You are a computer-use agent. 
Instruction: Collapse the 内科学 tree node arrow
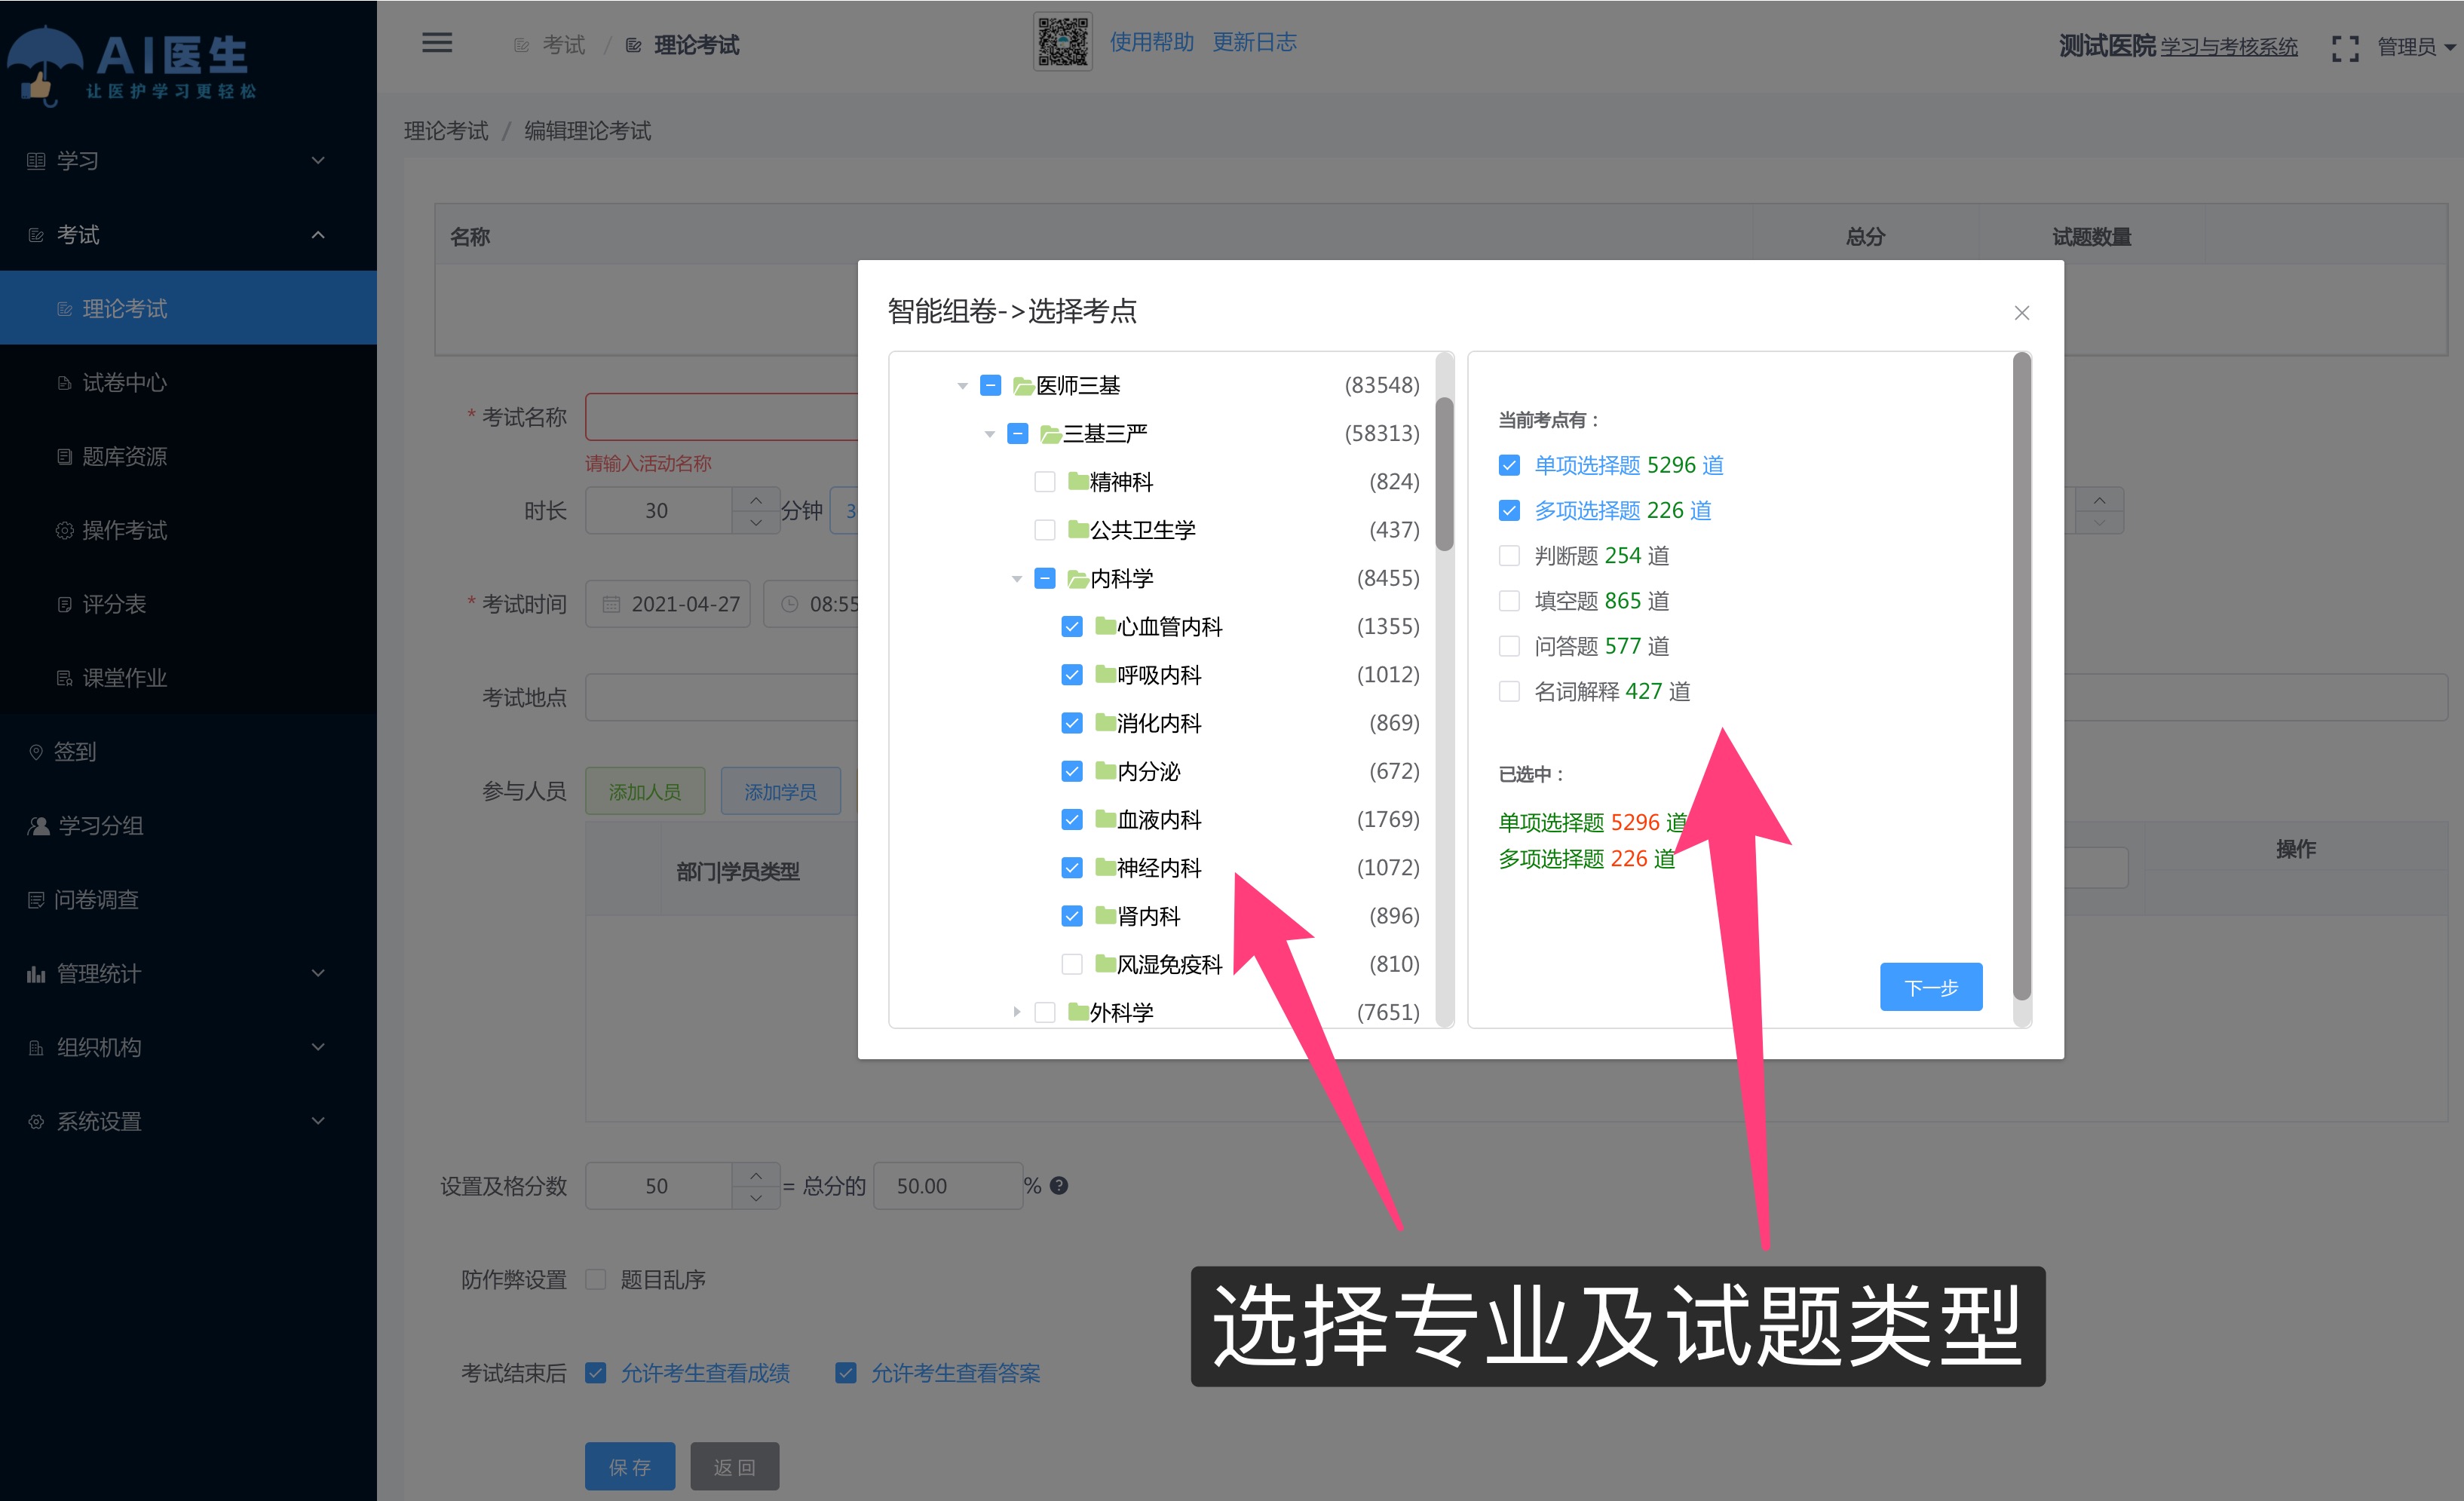1016,579
